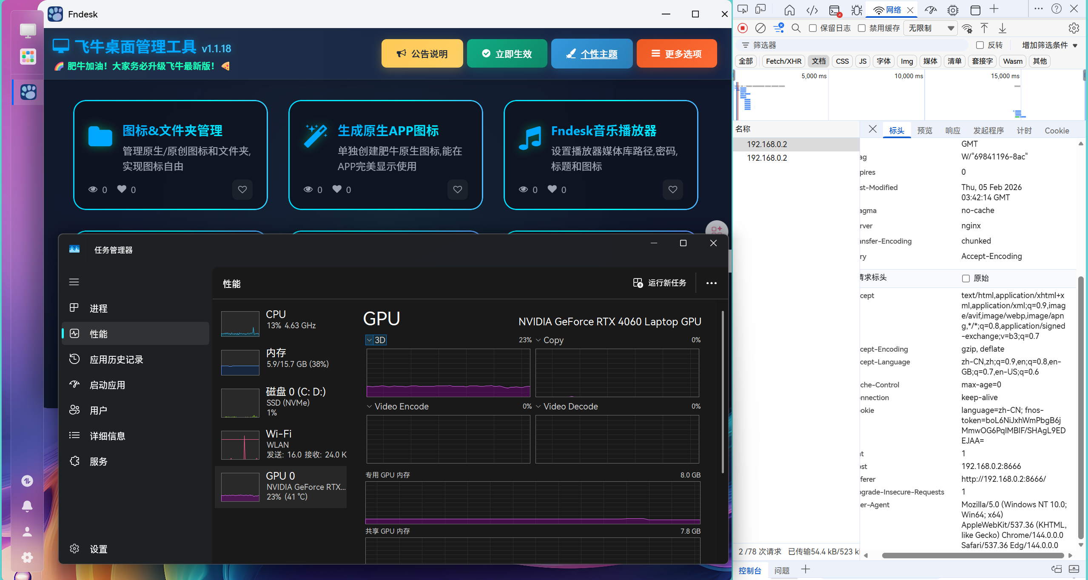Click the Network panel settings gear
Screen dimensions: 1088x580
pyautogui.click(x=1074, y=28)
